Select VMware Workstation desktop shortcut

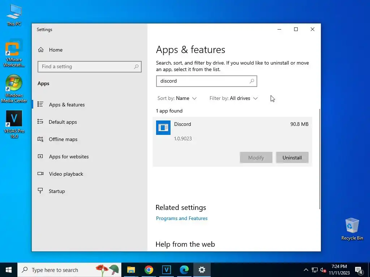[14, 53]
